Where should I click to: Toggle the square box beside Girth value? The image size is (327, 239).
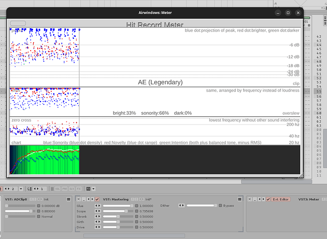[x=136, y=222]
